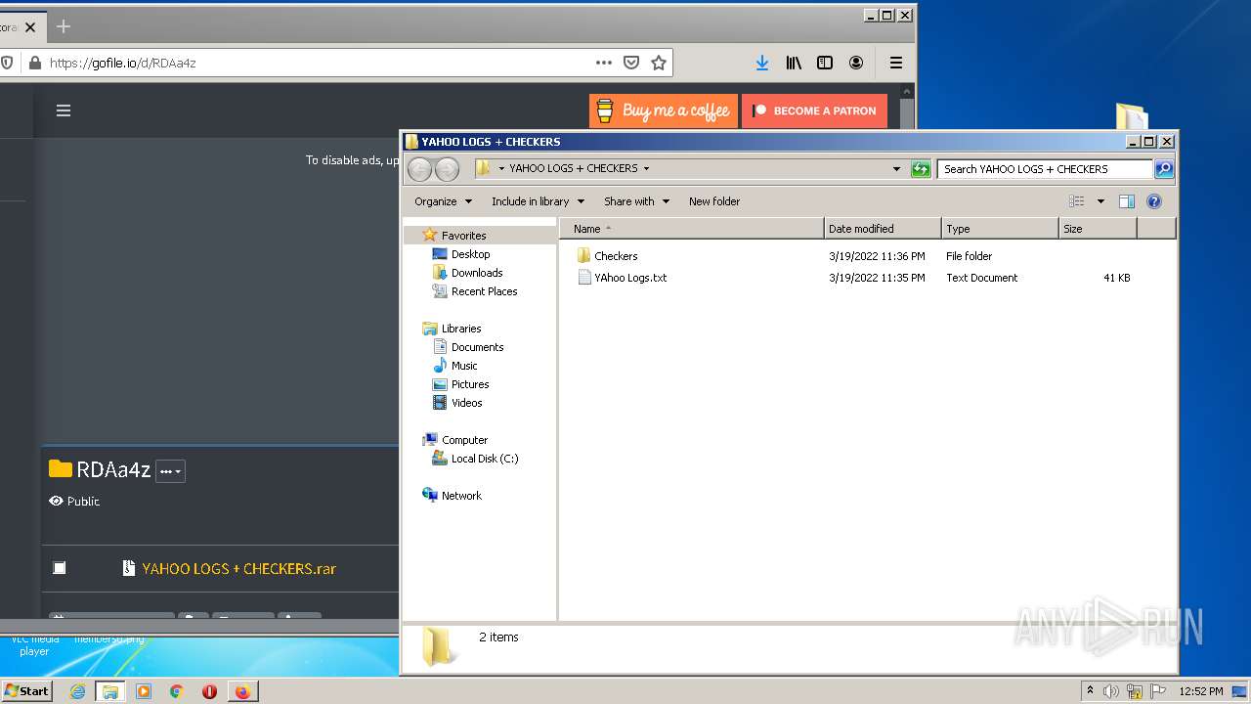Click the Buy me a coffee button
The image size is (1251, 704).
coord(664,110)
